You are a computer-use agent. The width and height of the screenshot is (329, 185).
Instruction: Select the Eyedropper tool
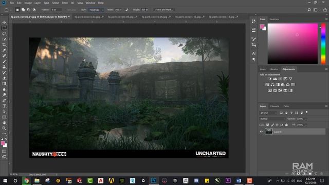click(x=4, y=50)
